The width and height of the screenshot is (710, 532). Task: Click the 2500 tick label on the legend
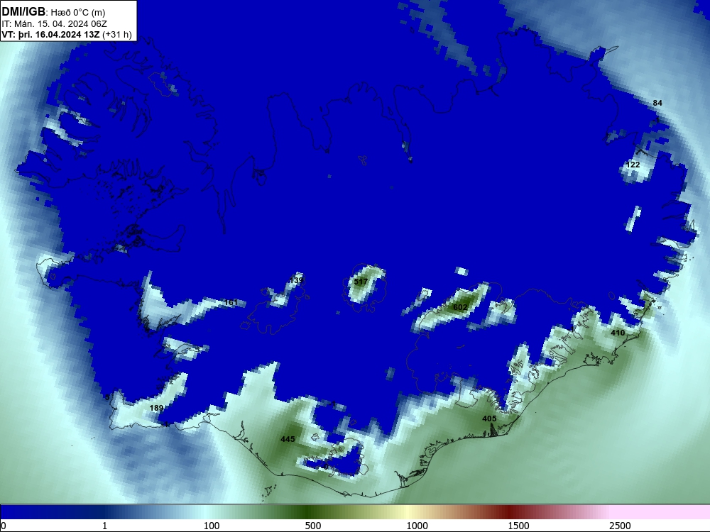click(620, 526)
